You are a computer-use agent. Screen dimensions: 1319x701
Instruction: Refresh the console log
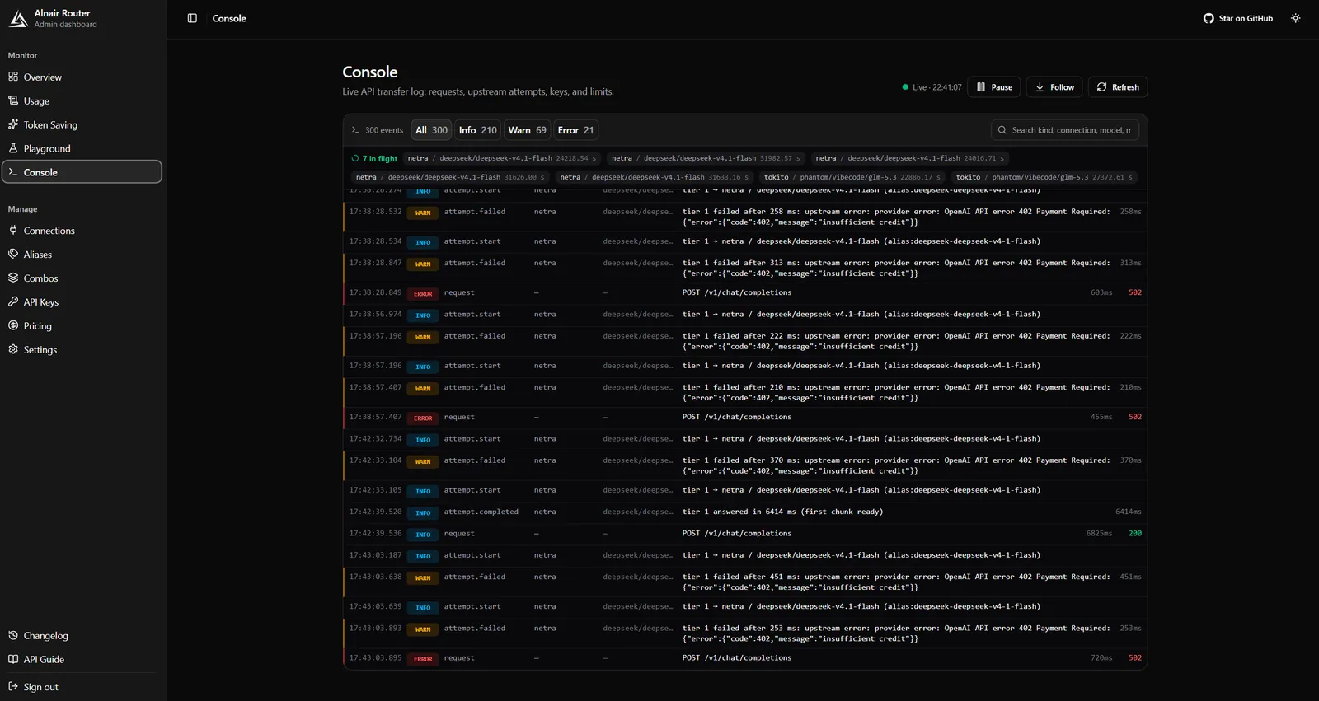[1118, 87]
